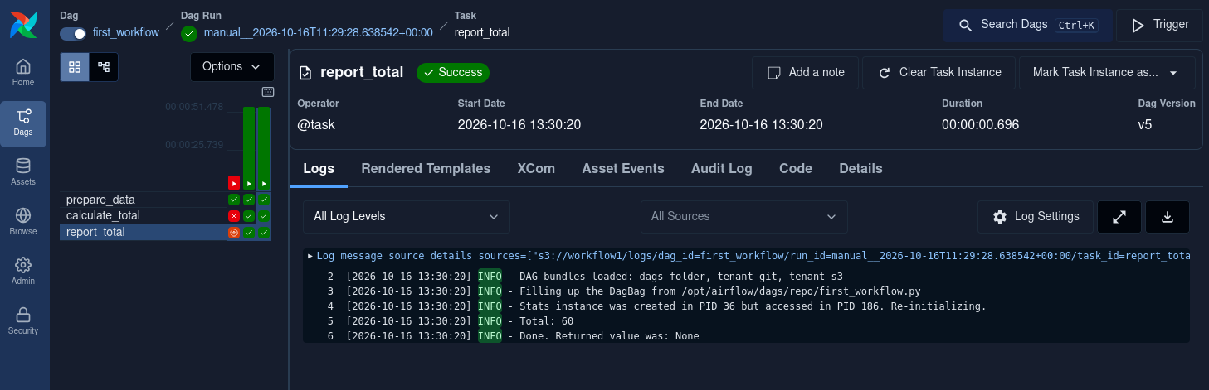Toggle the first_workflow DAG pause switch

(x=73, y=33)
